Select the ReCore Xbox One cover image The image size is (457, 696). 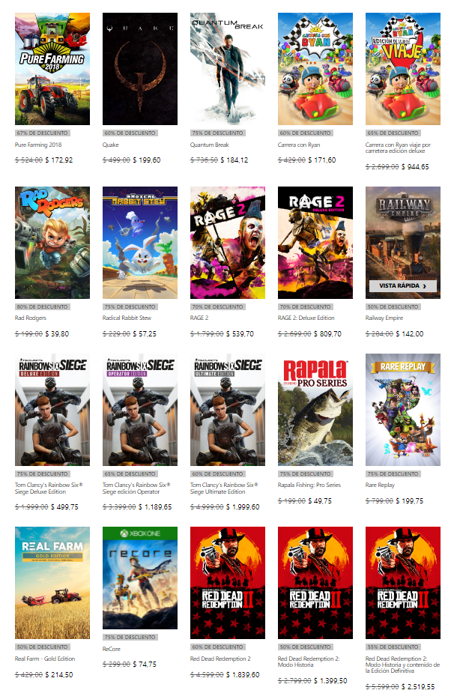140,578
